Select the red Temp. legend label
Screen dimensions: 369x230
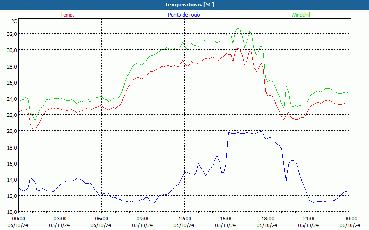point(67,15)
